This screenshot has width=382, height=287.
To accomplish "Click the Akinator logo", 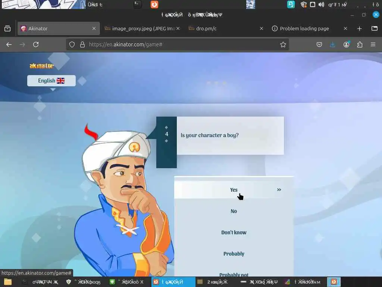I will click(x=42, y=66).
